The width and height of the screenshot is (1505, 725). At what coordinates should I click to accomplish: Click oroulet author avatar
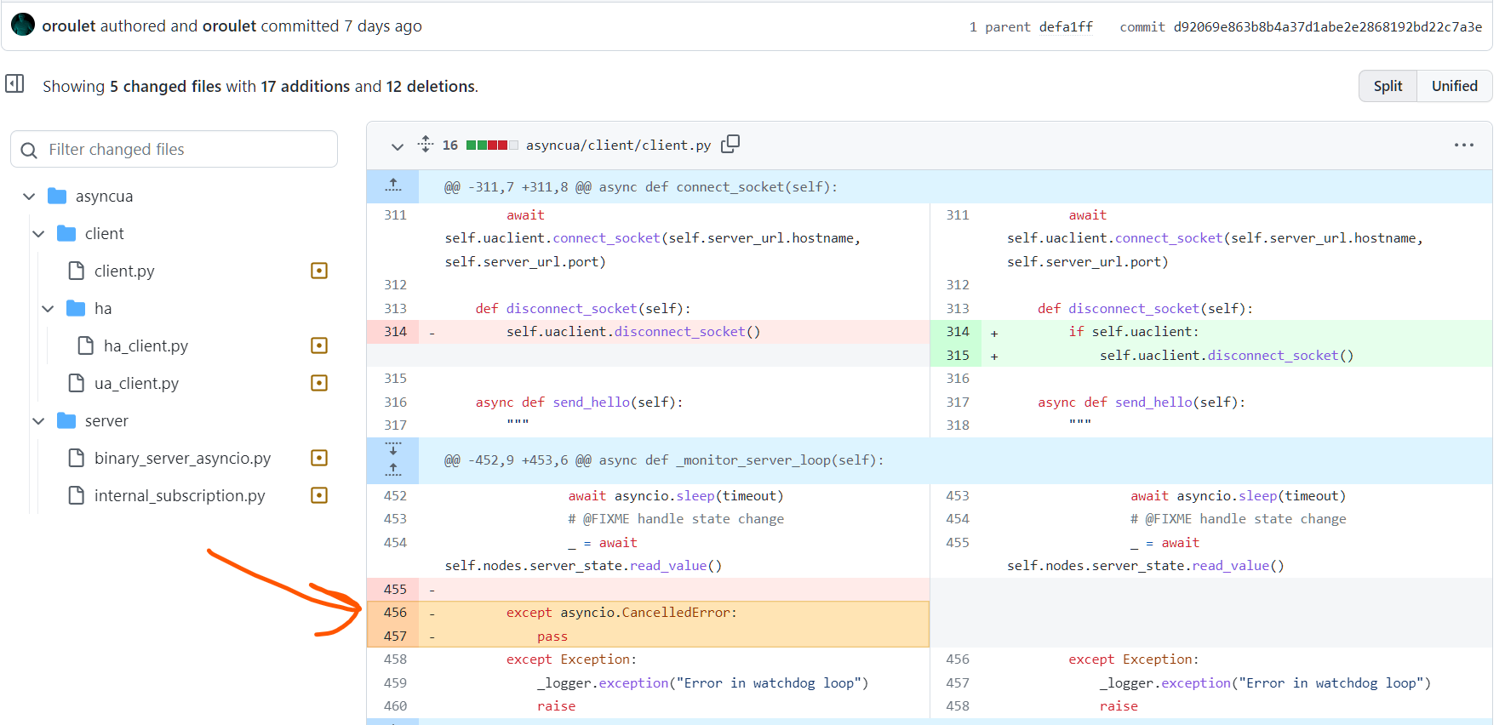(x=23, y=25)
